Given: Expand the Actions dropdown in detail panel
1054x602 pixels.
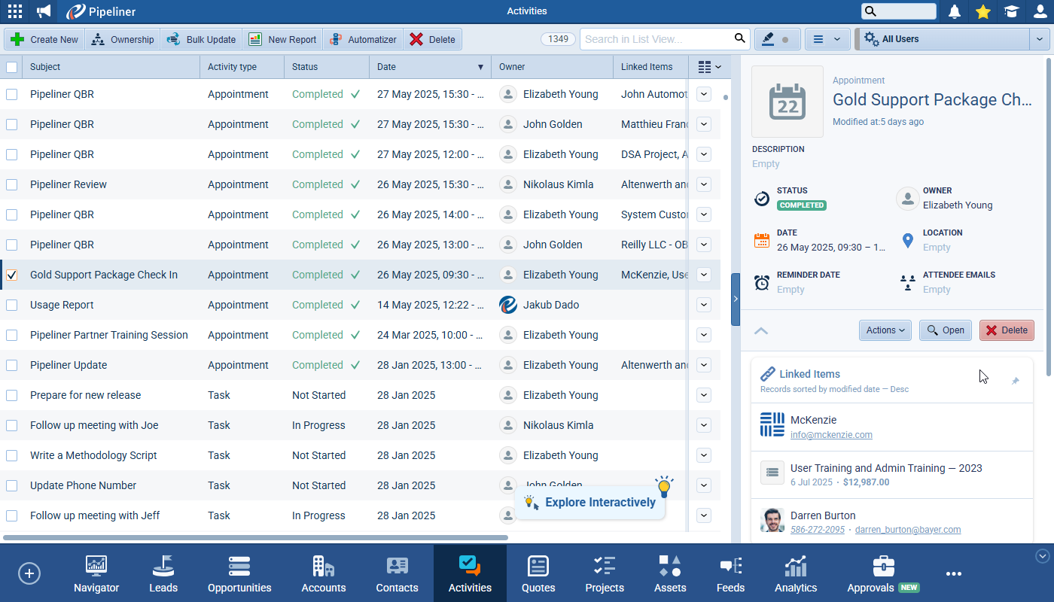Looking at the screenshot, I should (x=885, y=330).
